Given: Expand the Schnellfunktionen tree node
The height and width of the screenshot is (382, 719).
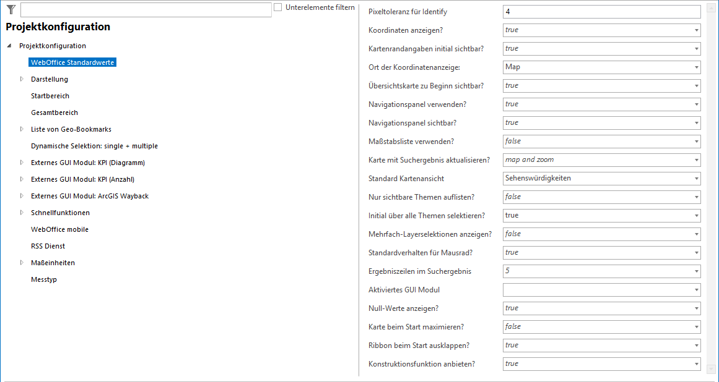Looking at the screenshot, I should click(x=22, y=213).
